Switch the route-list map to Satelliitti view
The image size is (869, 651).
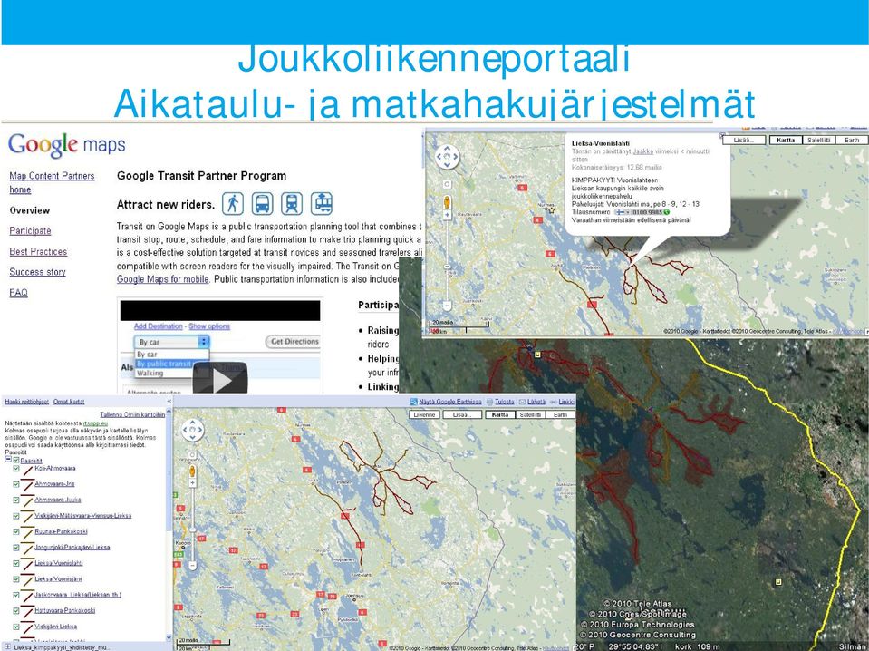[530, 414]
